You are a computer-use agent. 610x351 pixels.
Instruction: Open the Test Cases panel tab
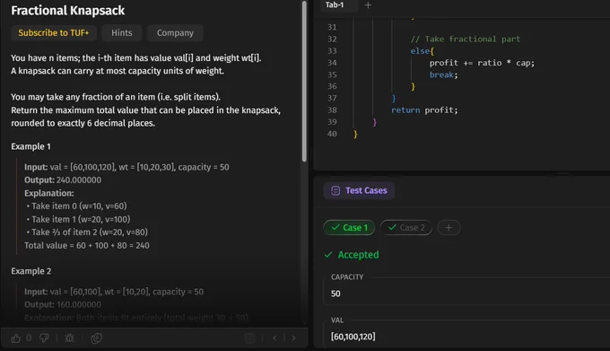[x=359, y=190]
